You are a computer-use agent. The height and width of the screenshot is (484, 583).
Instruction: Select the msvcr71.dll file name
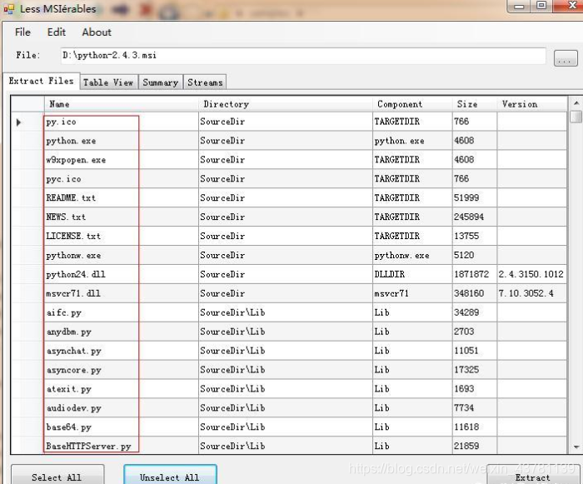click(73, 293)
